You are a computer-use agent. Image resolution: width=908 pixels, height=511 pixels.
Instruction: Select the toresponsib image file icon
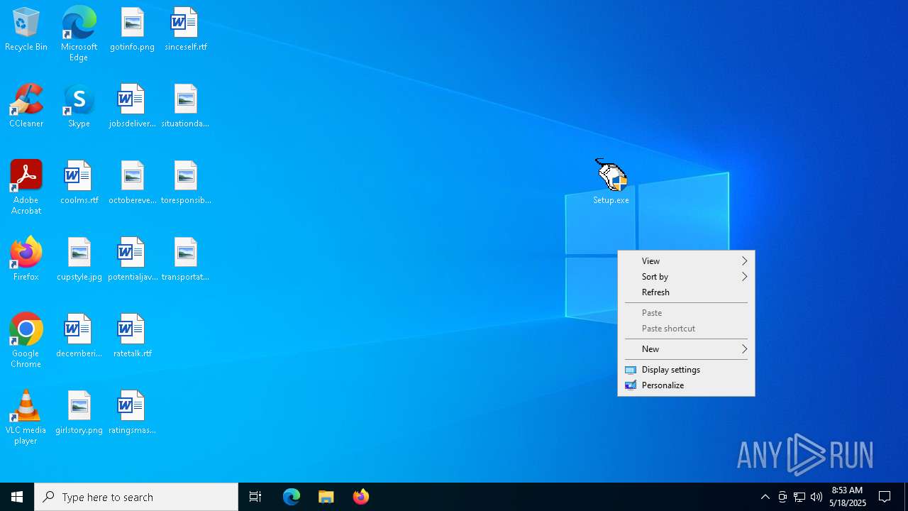point(185,183)
